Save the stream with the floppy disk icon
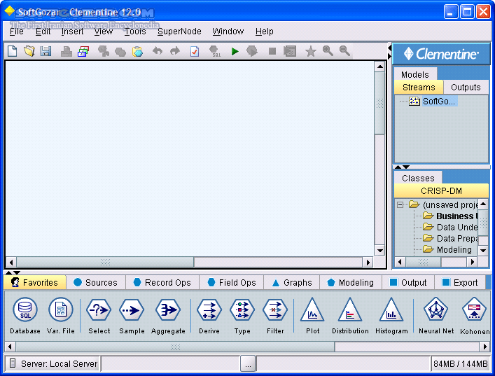The height and width of the screenshot is (376, 495). tap(46, 51)
